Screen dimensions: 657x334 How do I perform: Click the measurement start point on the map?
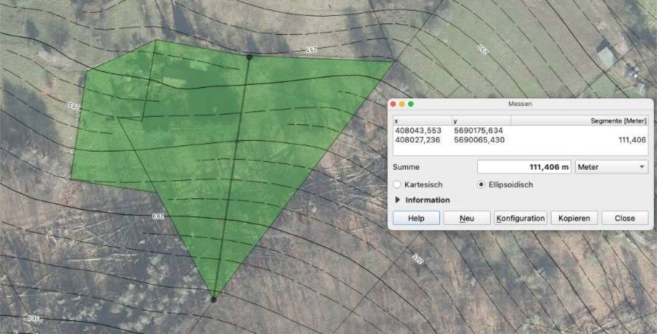point(250,57)
